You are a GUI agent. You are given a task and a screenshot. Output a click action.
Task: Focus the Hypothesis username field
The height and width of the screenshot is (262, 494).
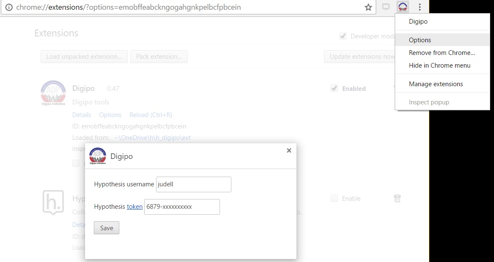[x=194, y=185]
